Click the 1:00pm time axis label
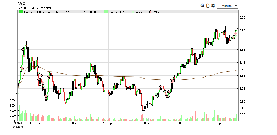Image resolution: width=277 pixels, height=135 pixels. tap(145, 123)
